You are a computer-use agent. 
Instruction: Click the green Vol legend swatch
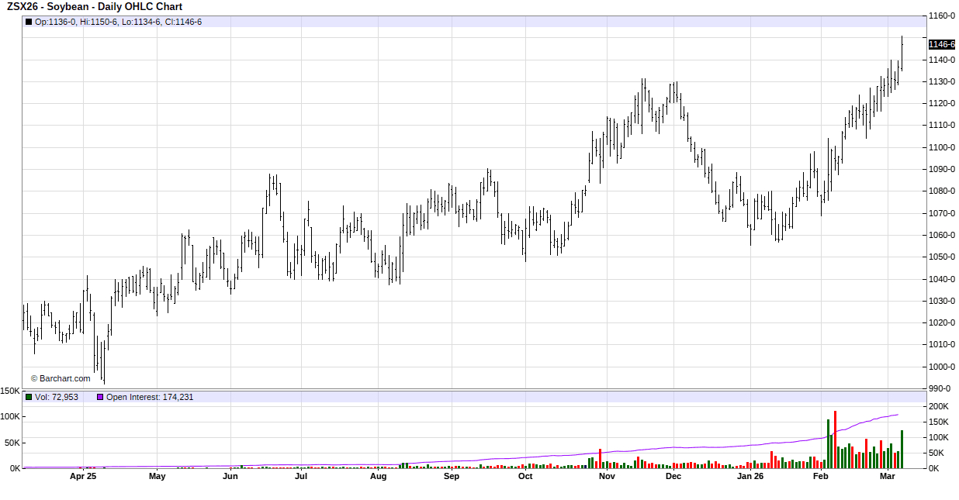[29, 397]
